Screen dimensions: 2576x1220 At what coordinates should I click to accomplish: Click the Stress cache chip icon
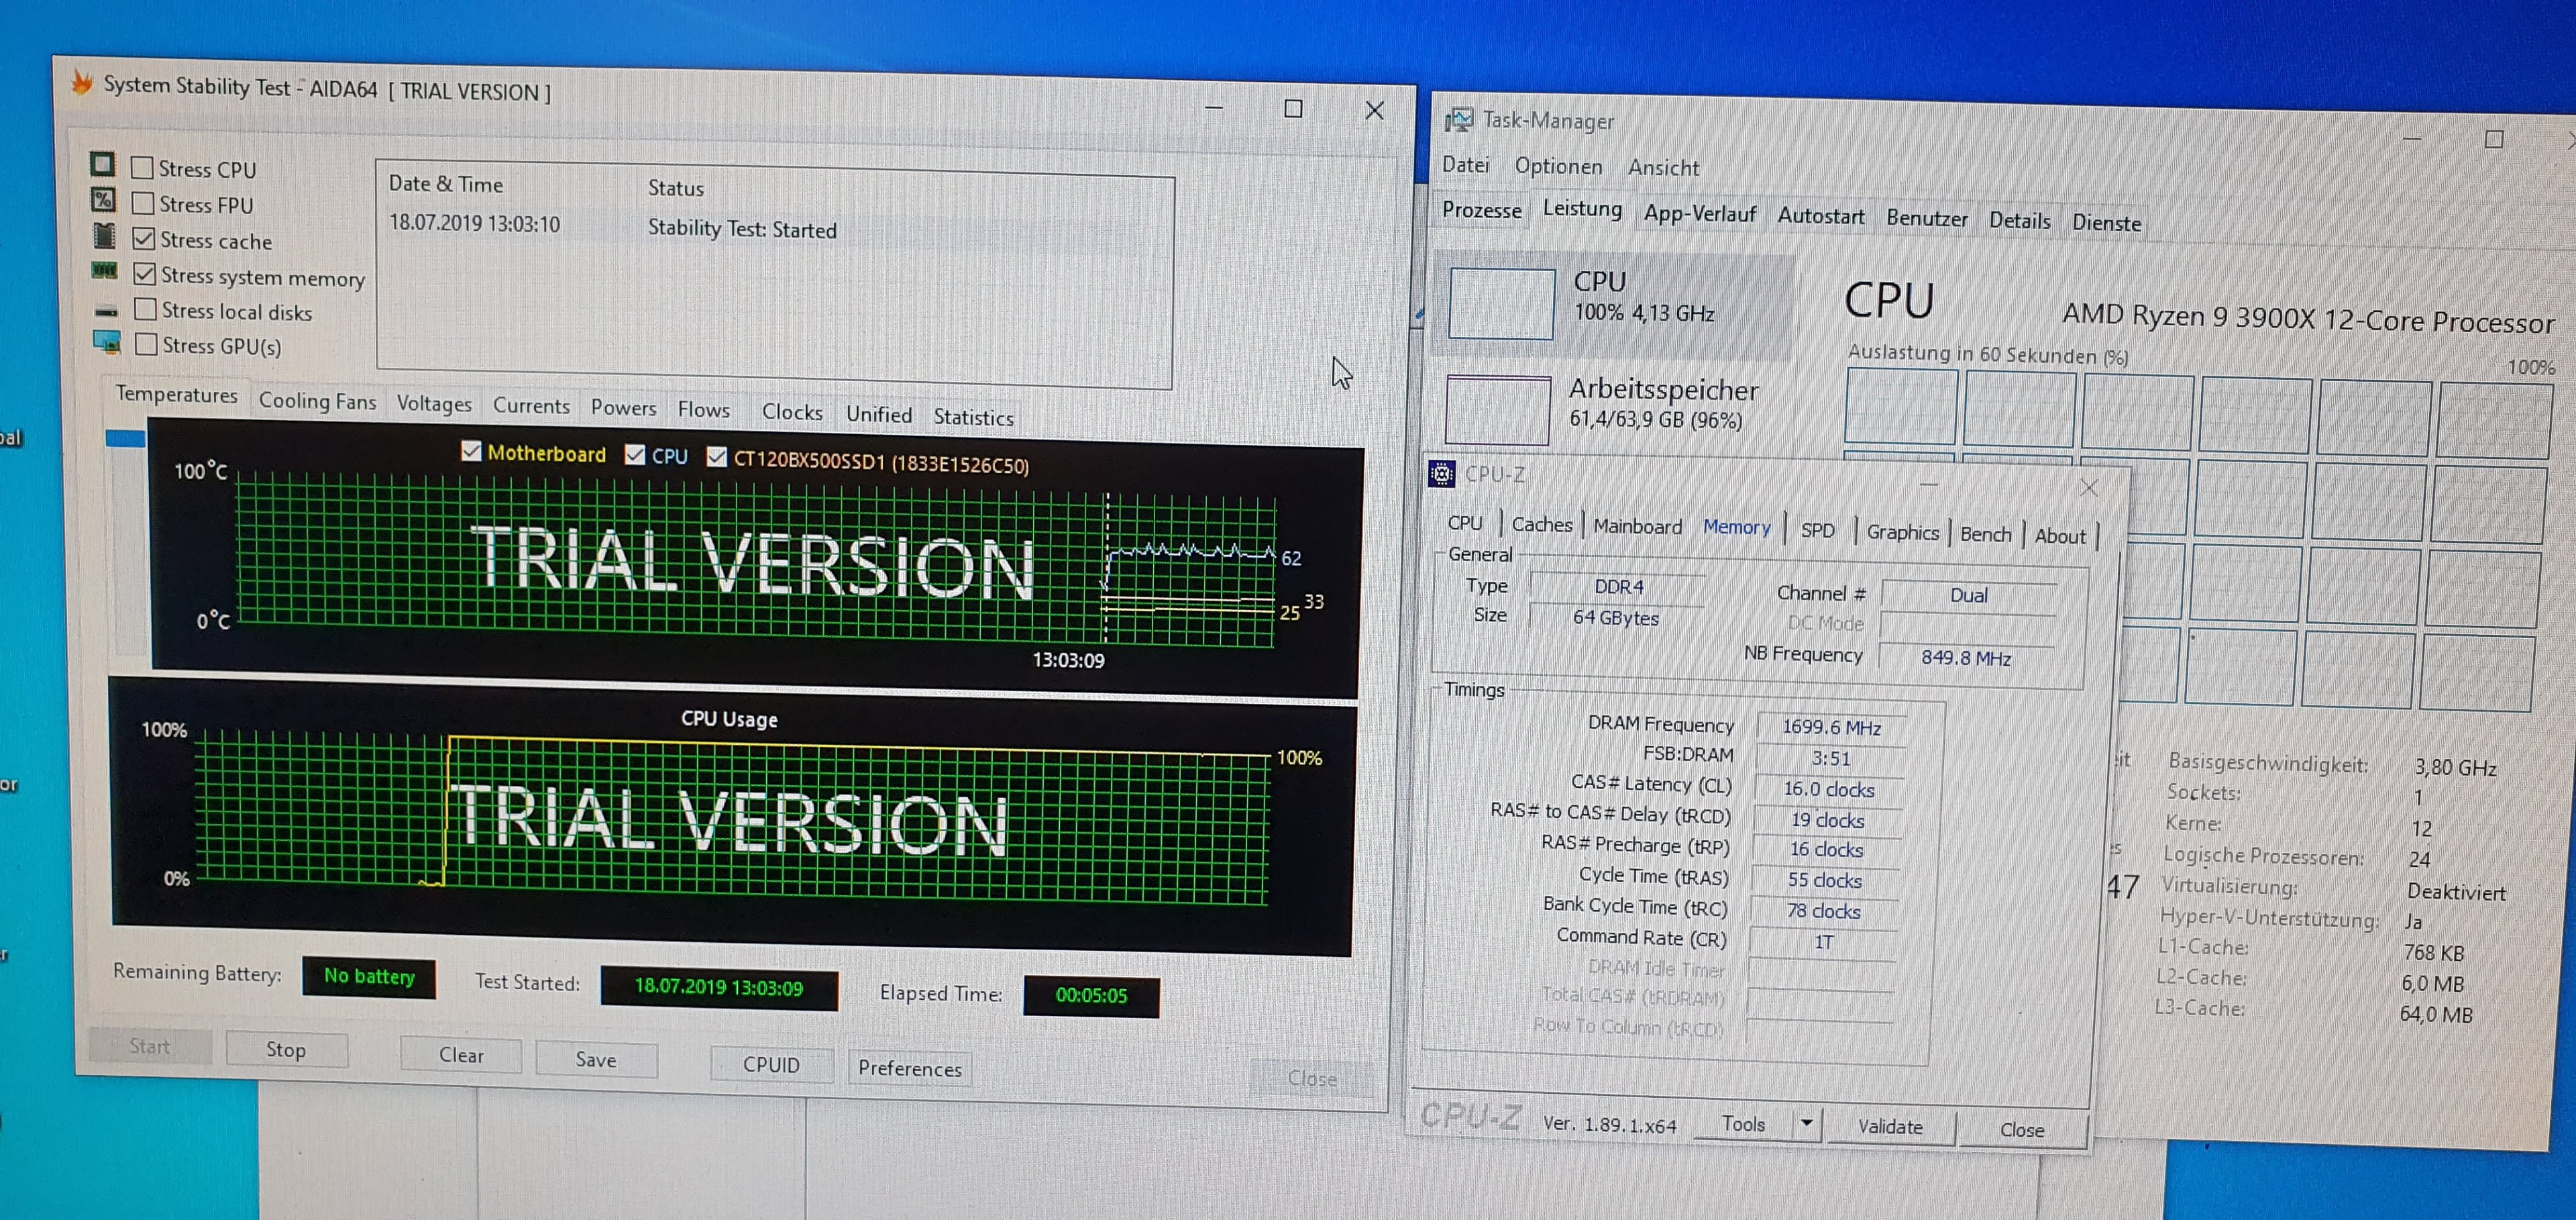104,236
